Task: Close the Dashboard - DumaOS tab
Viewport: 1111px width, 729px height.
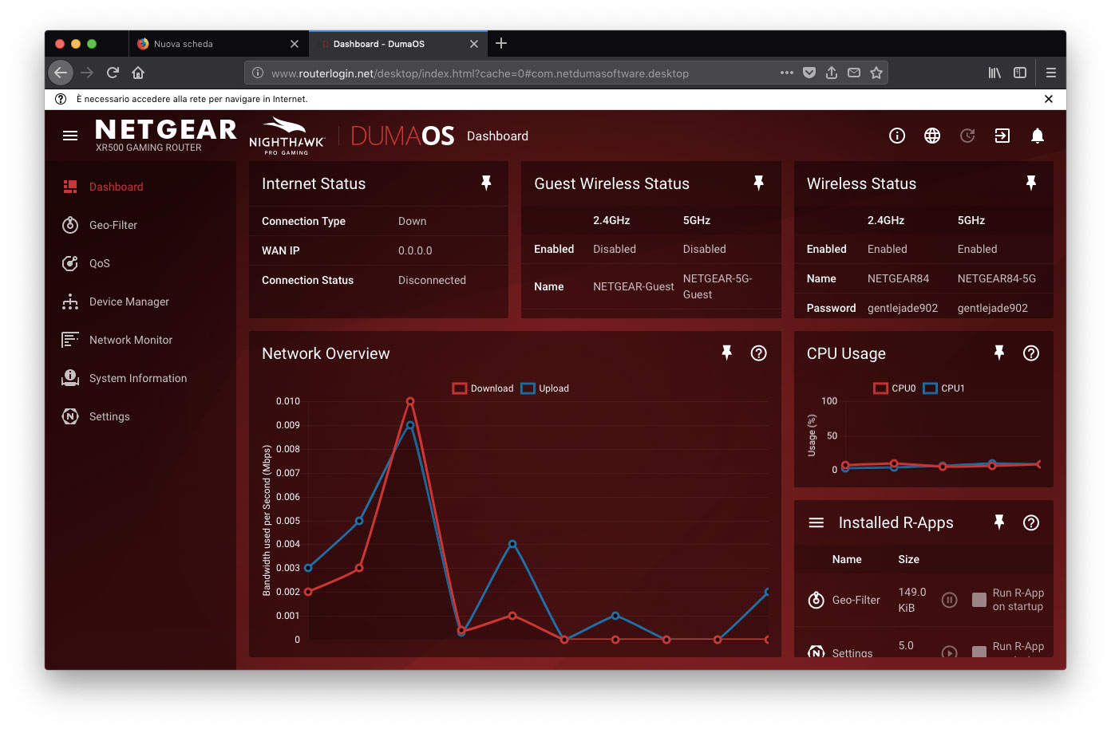Action: coord(474,44)
